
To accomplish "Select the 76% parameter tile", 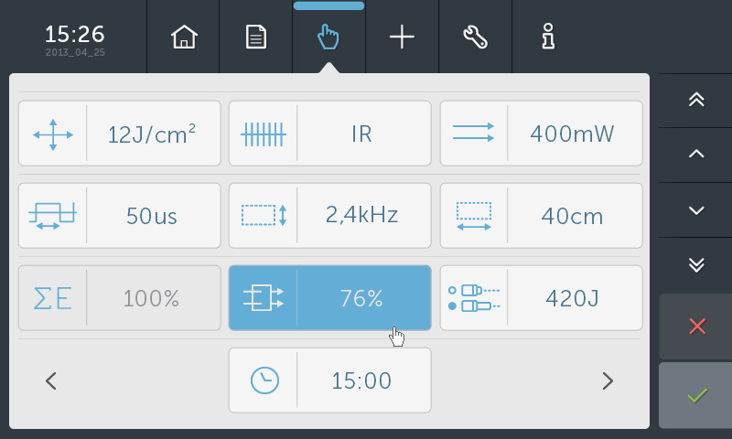I will [x=329, y=298].
